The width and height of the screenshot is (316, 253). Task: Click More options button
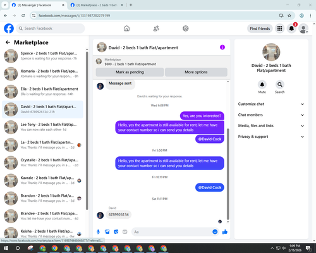coord(196,72)
